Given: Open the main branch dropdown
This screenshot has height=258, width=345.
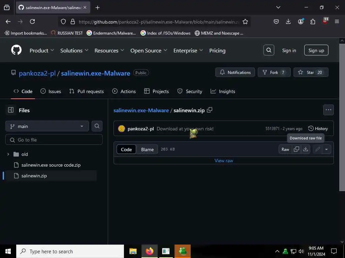Looking at the screenshot, I should tap(47, 126).
